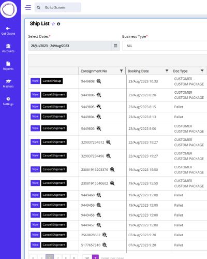
Task: Open Get Quote in sidebar
Action: (x=8, y=31)
